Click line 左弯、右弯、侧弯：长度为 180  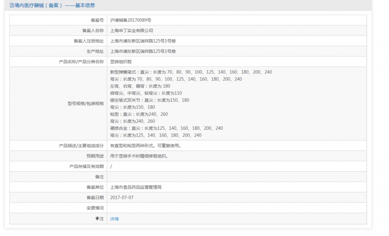[x=140, y=86]
